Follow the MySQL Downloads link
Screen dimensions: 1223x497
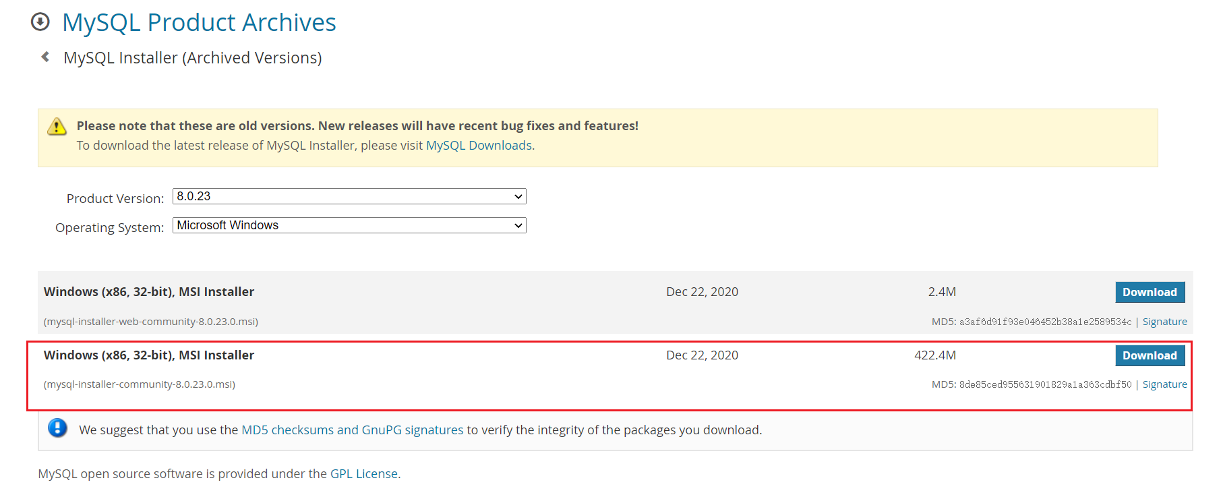(479, 146)
